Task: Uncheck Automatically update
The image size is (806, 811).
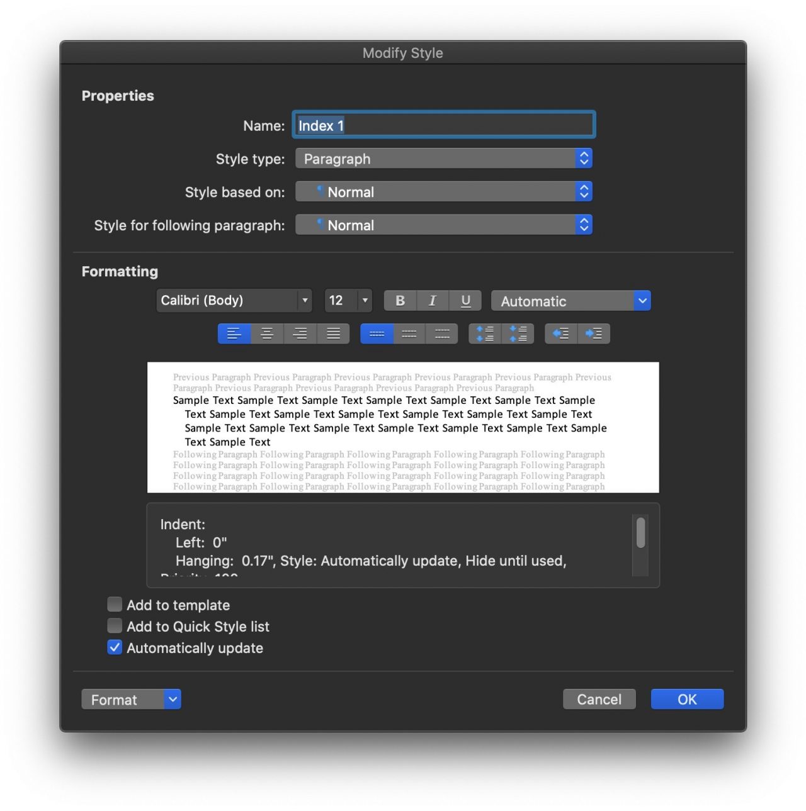Action: click(114, 647)
